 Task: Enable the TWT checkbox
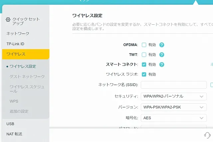[144, 55]
